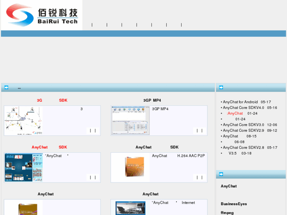Image resolution: width=287 pixels, height=215 pixels.
Task: Open the red "3G SDK" heading link
Action: [x=52, y=100]
